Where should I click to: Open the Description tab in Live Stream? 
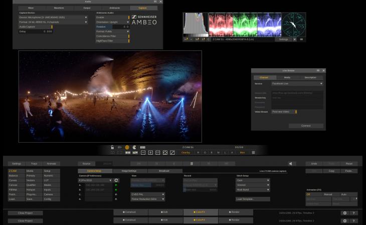tap(310, 77)
